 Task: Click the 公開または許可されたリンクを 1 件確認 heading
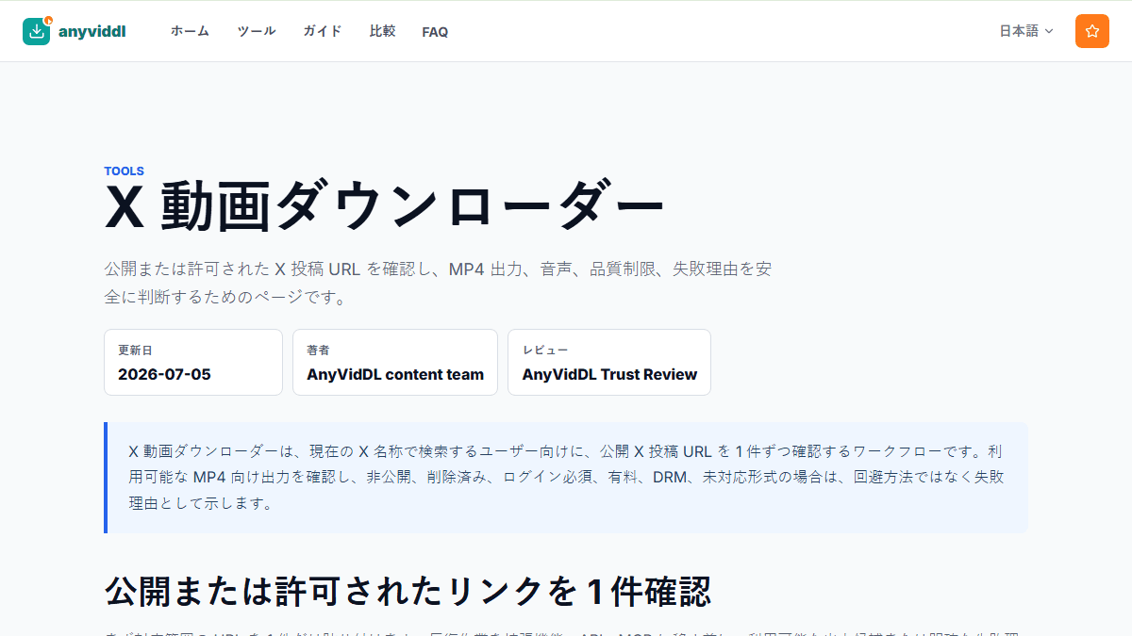pyautogui.click(x=408, y=591)
